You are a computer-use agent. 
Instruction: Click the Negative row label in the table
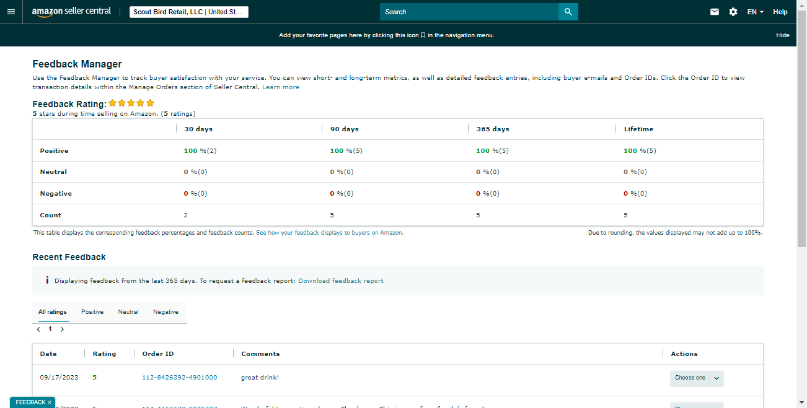56,194
